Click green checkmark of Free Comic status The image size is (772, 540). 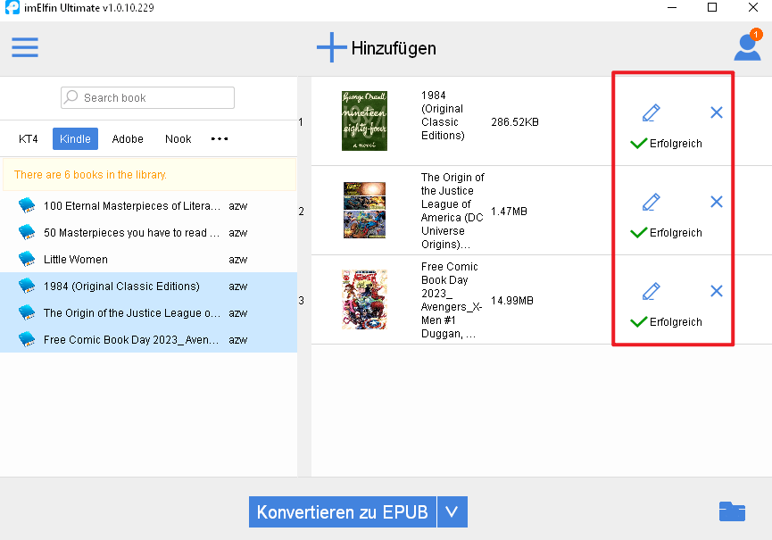639,322
